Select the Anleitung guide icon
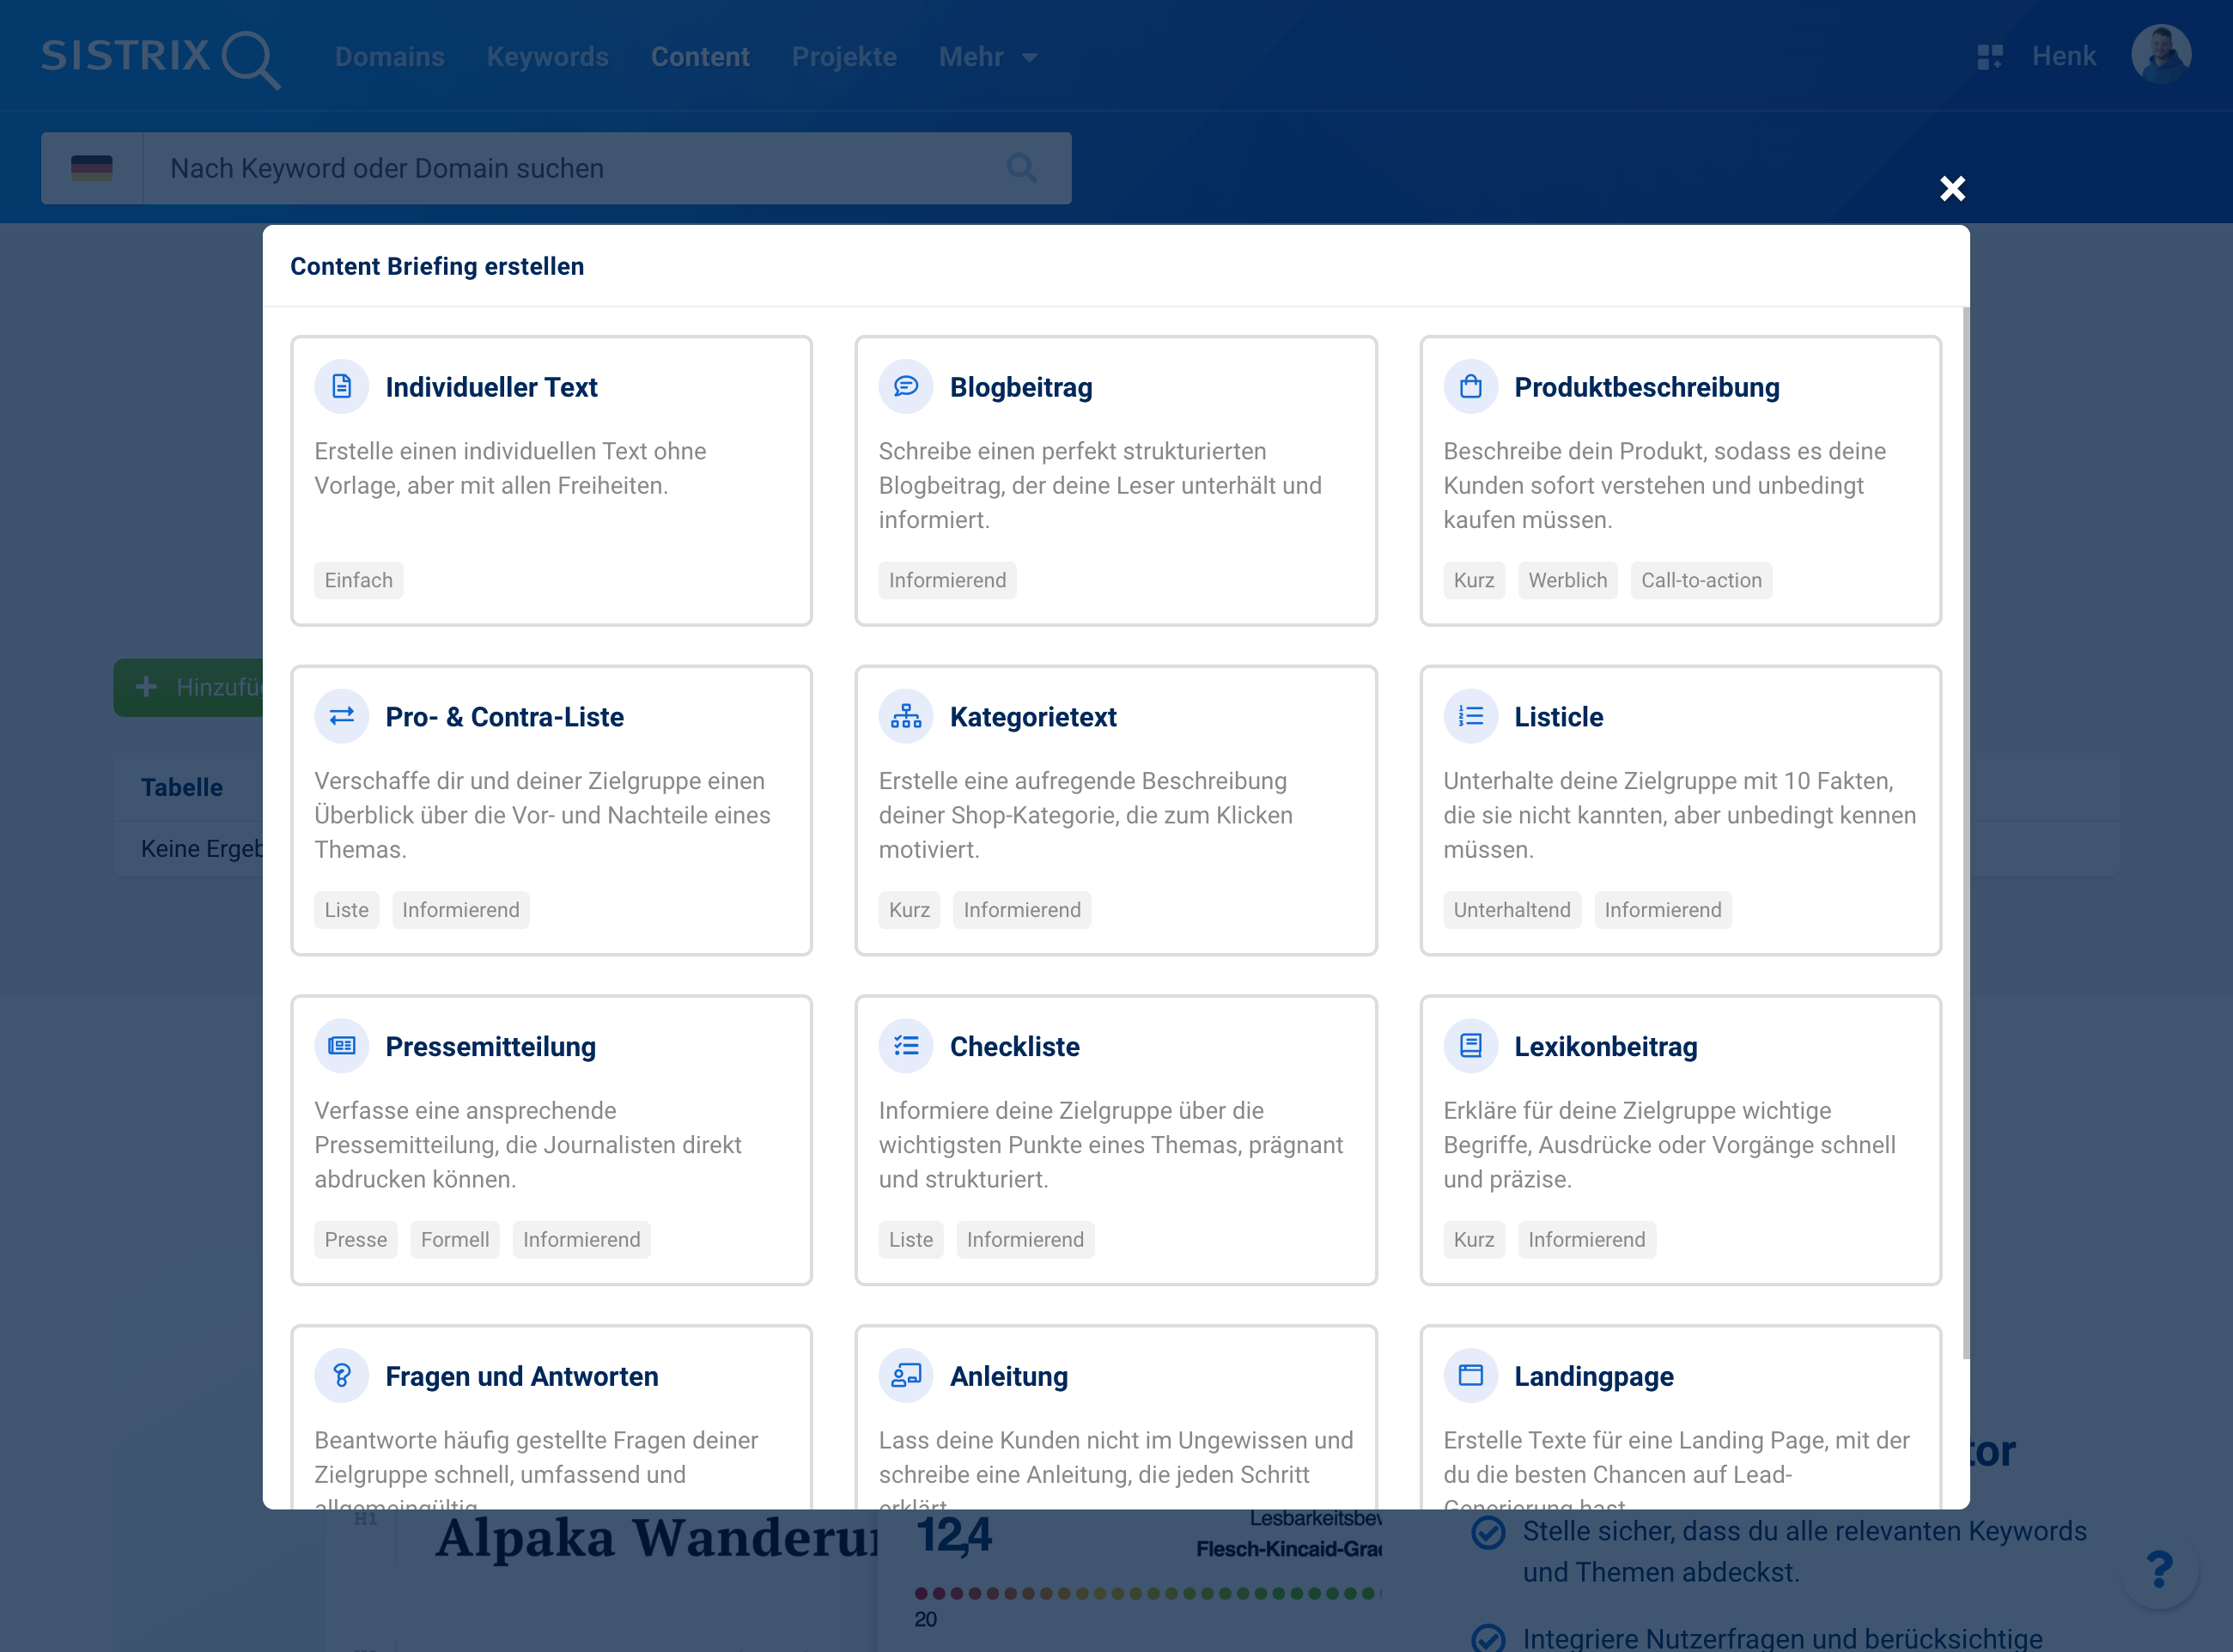2233x1652 pixels. point(906,1375)
